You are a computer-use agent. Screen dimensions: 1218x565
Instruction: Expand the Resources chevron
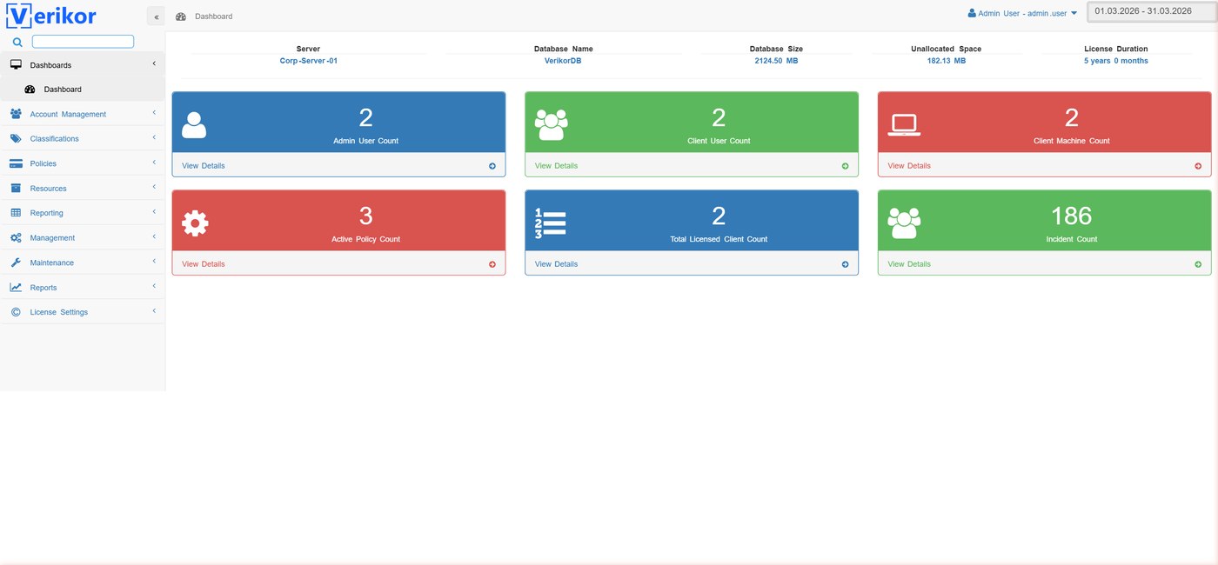[154, 187]
